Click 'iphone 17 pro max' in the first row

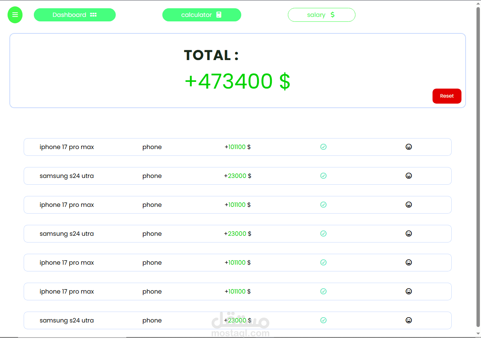(x=67, y=147)
